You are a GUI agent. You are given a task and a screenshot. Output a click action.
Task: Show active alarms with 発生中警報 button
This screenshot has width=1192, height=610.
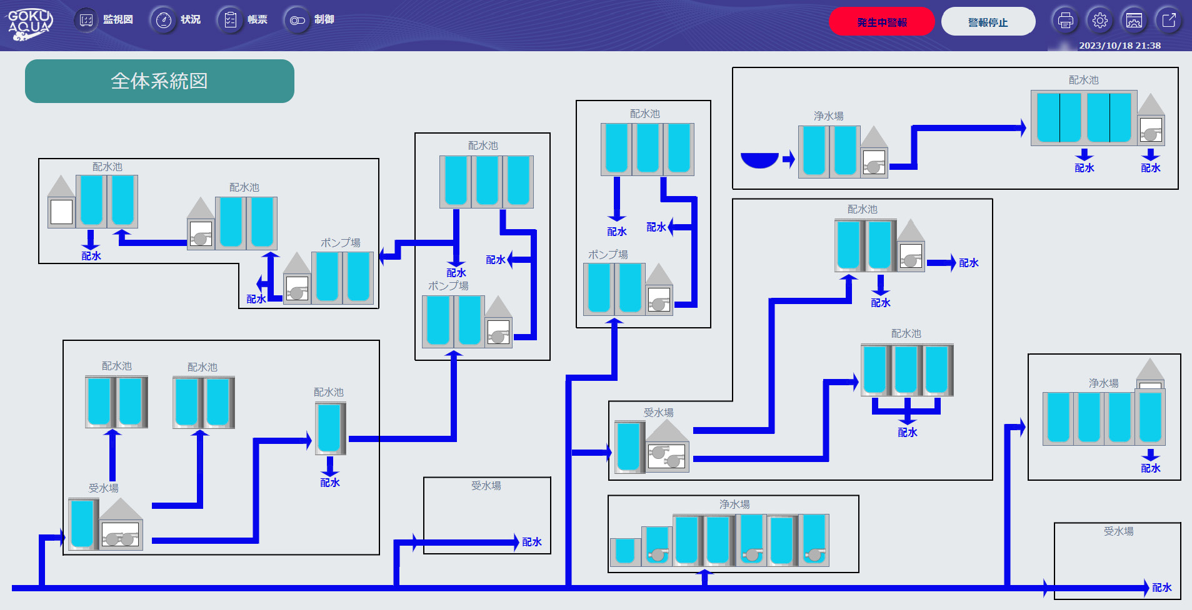(x=881, y=22)
